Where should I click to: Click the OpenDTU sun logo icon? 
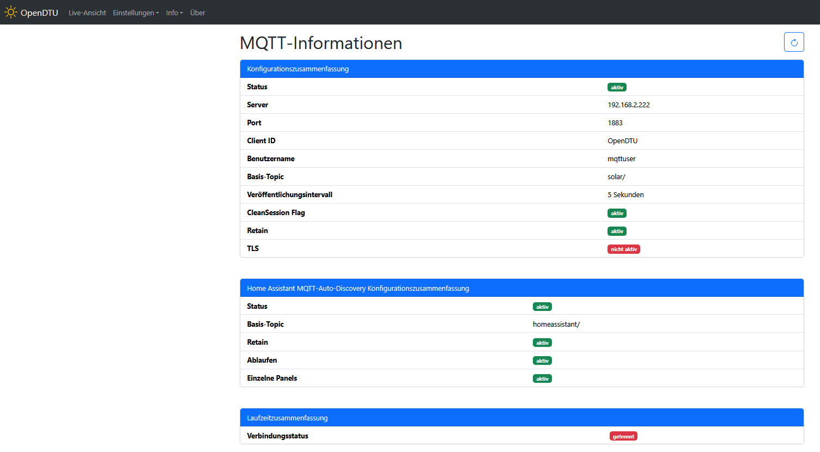(11, 12)
